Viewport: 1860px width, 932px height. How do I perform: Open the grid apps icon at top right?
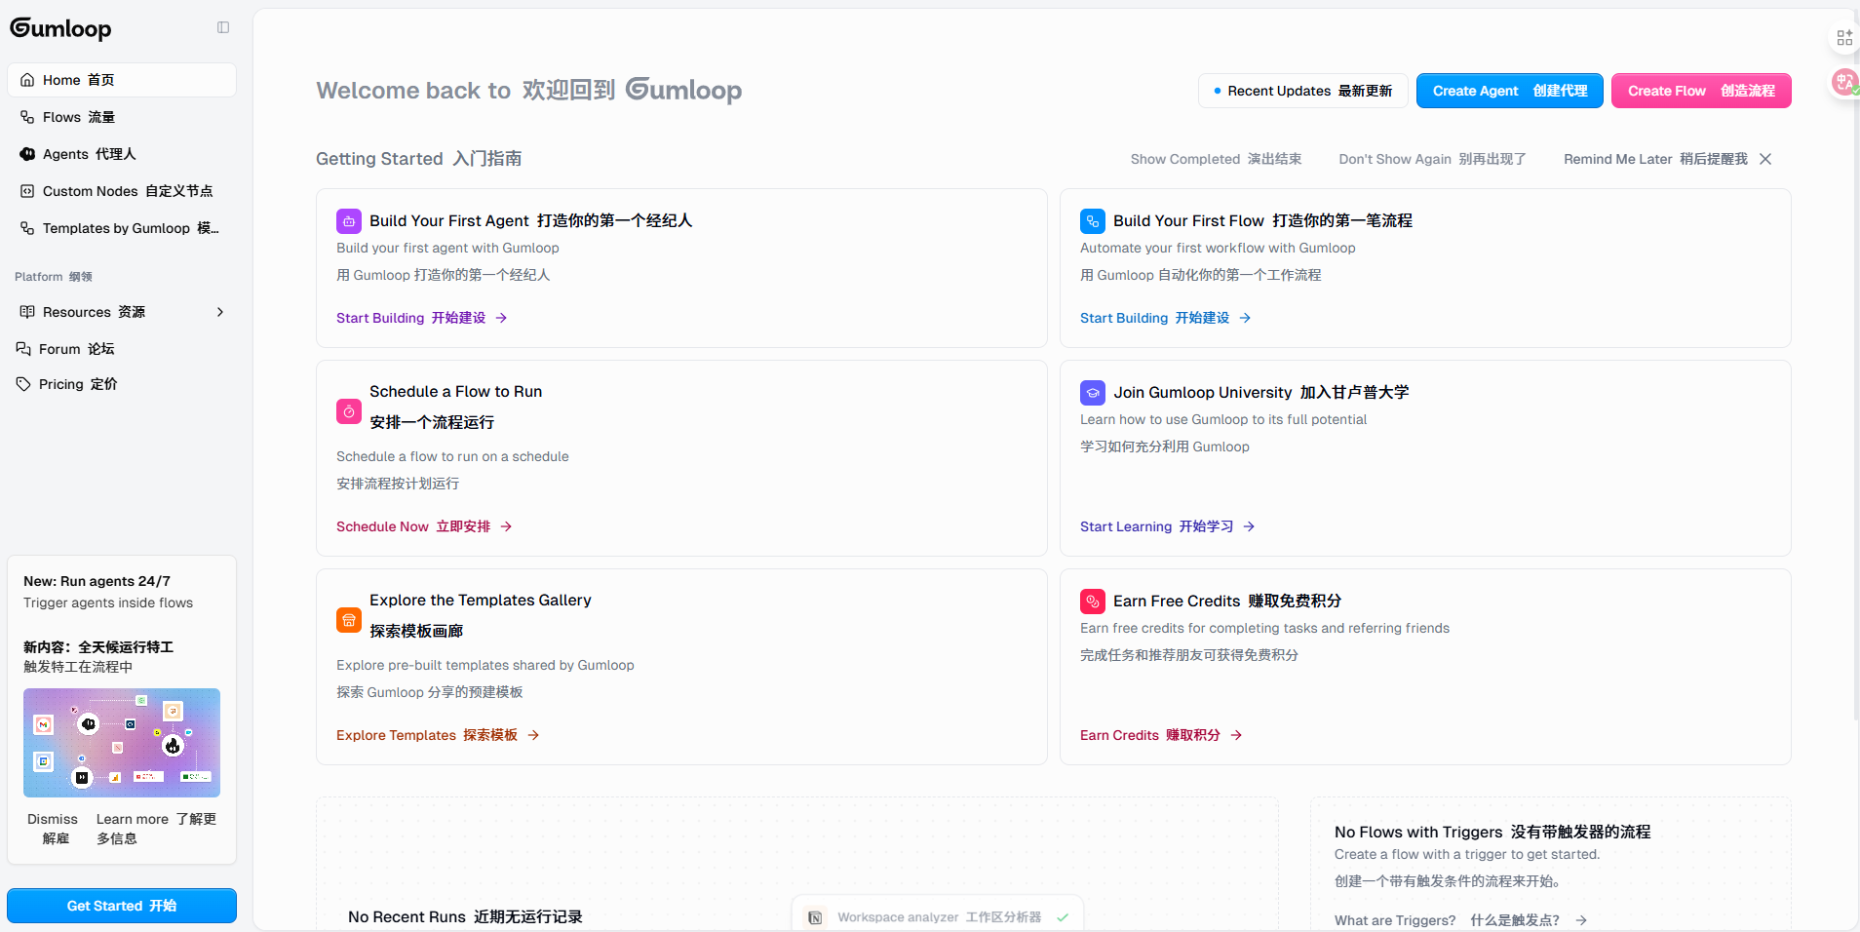[x=1843, y=38]
